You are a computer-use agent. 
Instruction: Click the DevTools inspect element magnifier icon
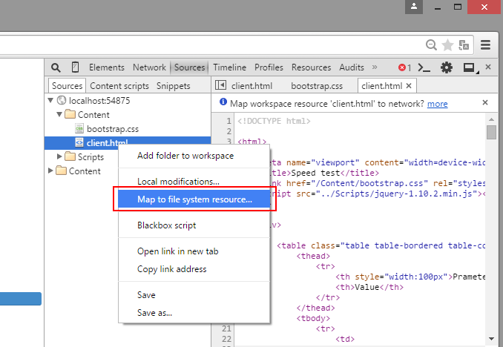[56, 67]
